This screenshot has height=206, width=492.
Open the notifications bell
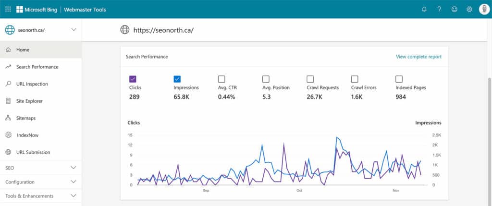424,10
